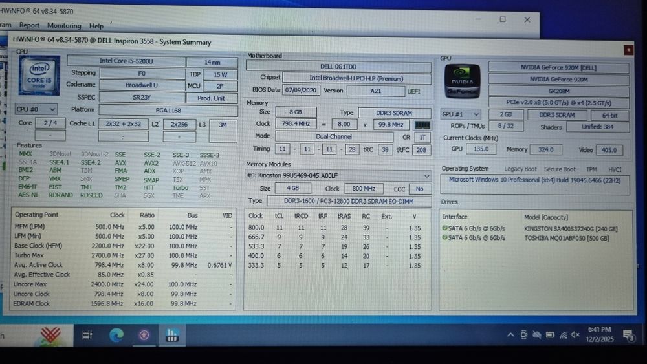Click the Windows 10 Professional OS field

click(x=535, y=184)
